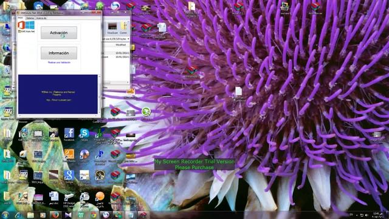Open Visual Studio from the taskbar
Image resolution: width=389 pixels, height=219 pixels.
(x=68, y=215)
